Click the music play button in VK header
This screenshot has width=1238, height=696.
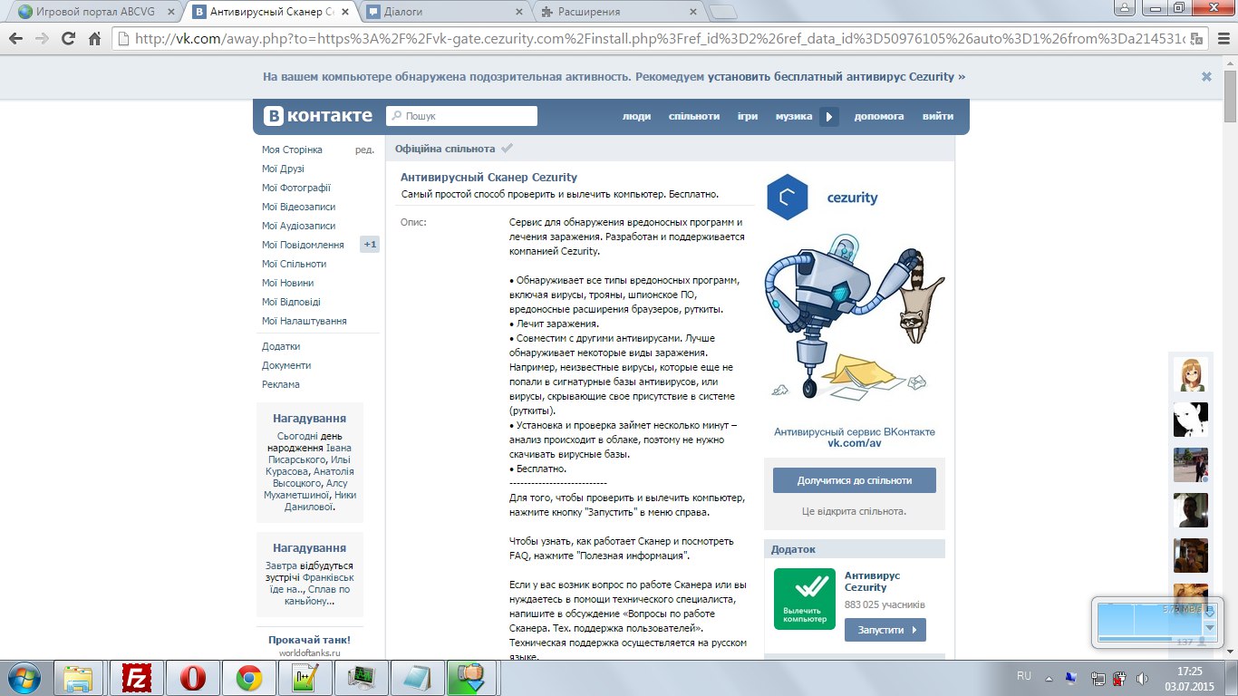829,116
